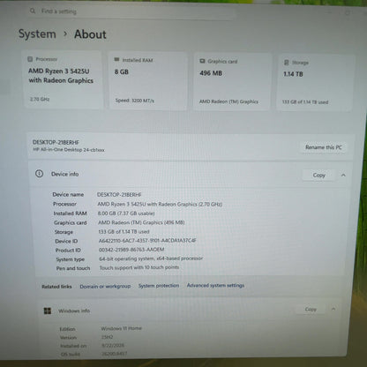Select the 1.14 TB Storage tile

click(315, 83)
